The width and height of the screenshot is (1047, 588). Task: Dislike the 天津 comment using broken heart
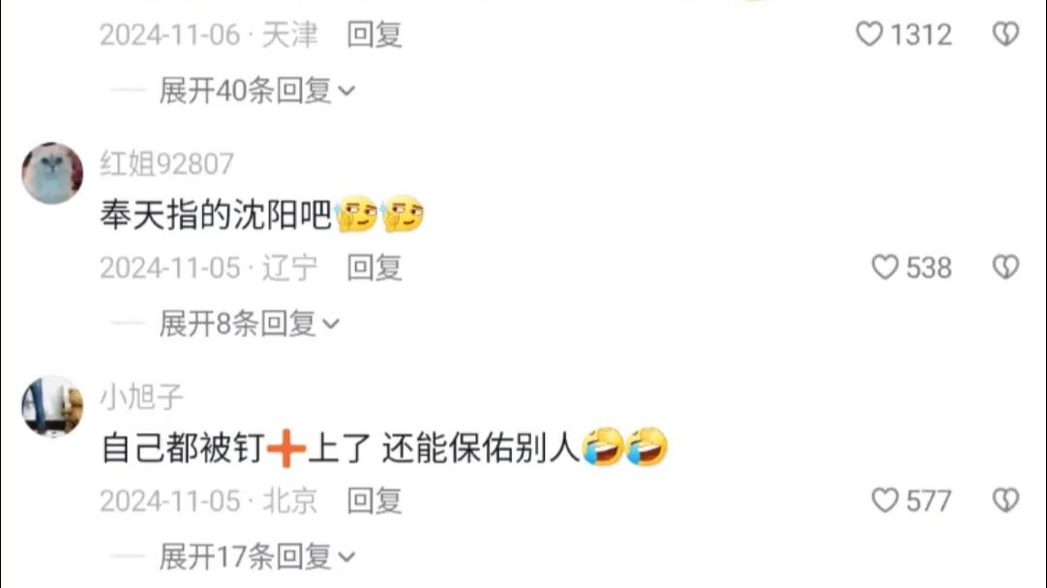pyautogui.click(x=1005, y=34)
